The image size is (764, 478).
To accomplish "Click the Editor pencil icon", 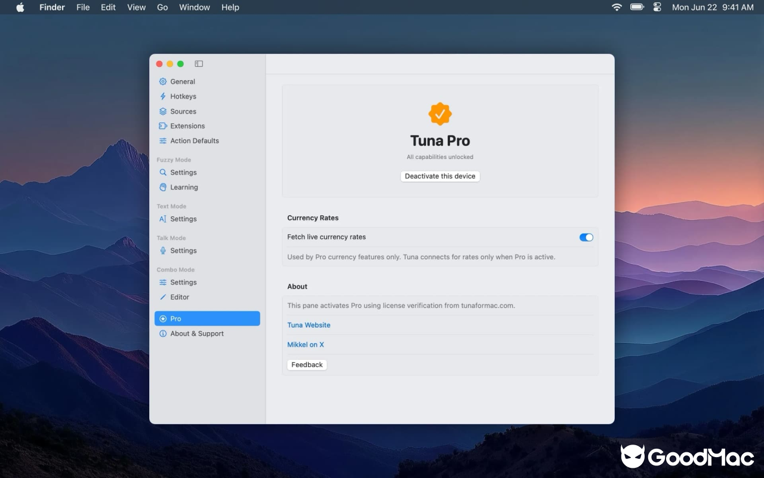I will [163, 297].
